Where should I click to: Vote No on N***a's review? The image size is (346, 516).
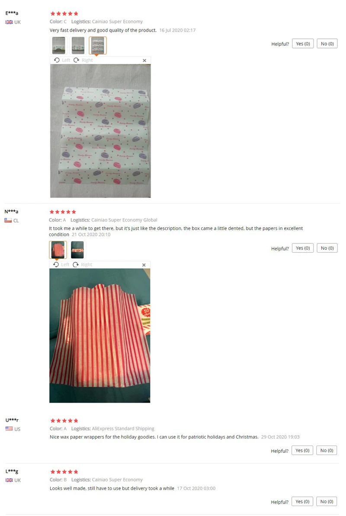pyautogui.click(x=327, y=248)
